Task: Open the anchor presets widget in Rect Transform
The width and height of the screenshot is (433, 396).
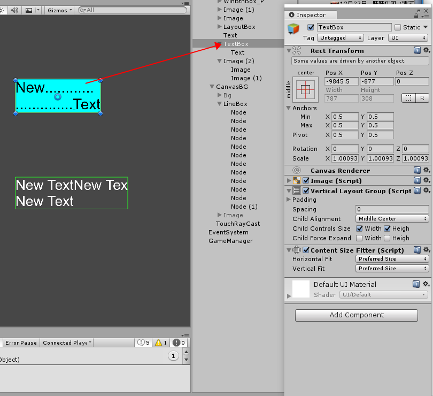Action: [x=305, y=89]
